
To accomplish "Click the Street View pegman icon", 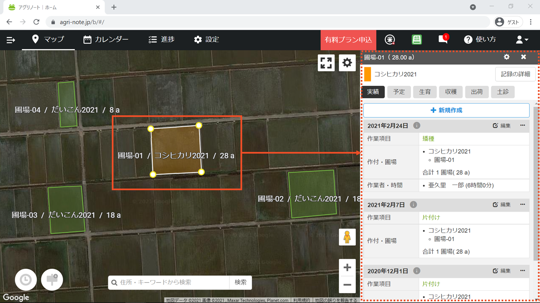I will (347, 237).
